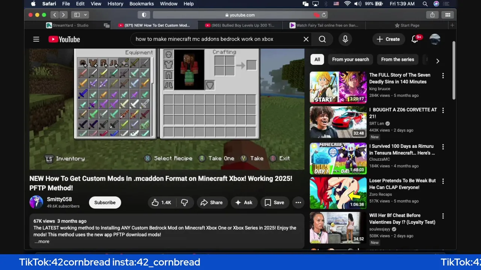This screenshot has width=481, height=270.
Task: Open options for Loyalty Test video
Action: pyautogui.click(x=443, y=216)
